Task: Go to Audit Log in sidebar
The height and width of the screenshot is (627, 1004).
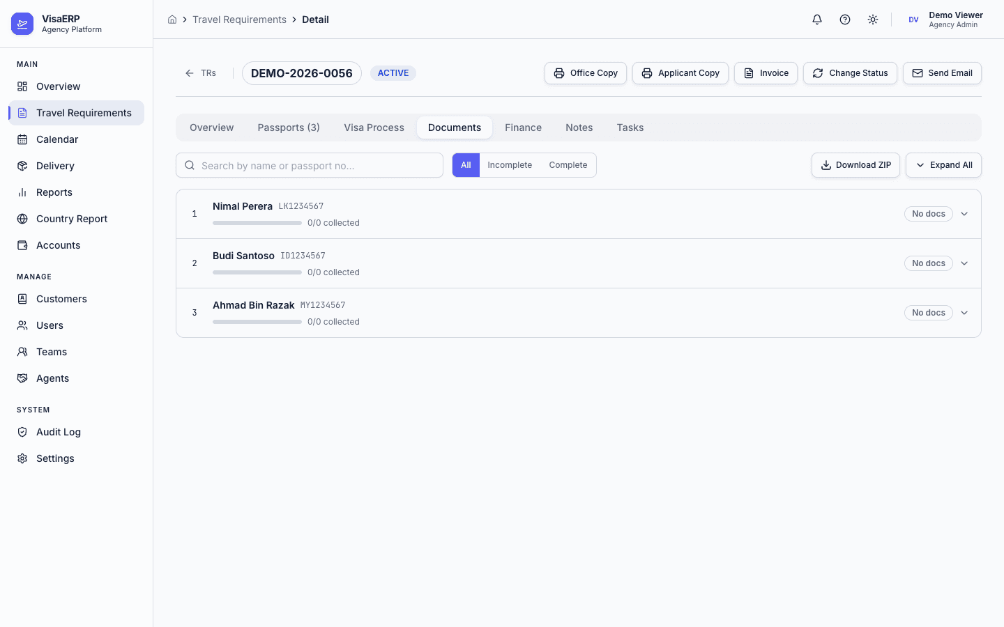Action: coord(59,432)
